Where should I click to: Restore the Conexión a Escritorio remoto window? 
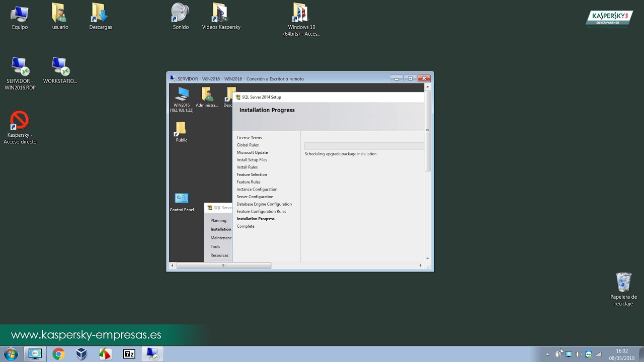[410, 78]
